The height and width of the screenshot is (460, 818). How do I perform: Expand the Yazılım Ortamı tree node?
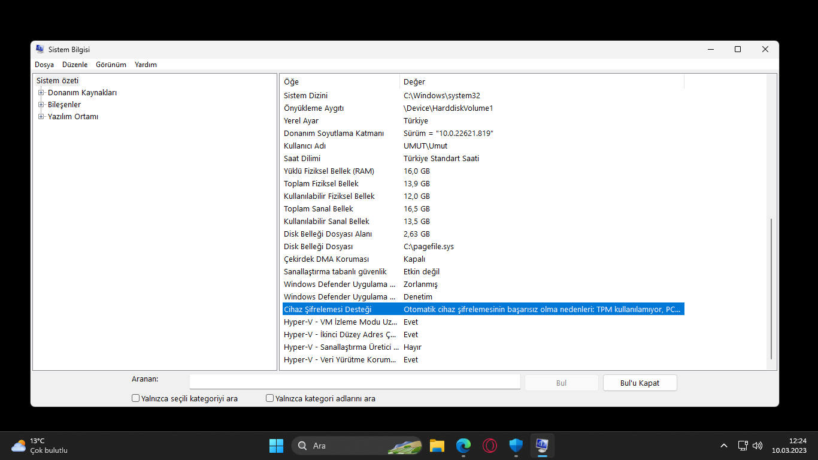41,117
